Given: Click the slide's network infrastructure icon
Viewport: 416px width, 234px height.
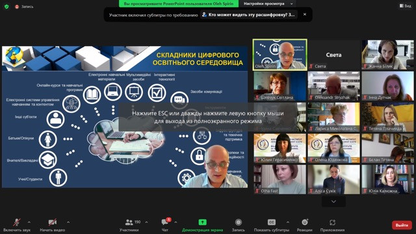Looking at the screenshot, I should click(x=202, y=136).
